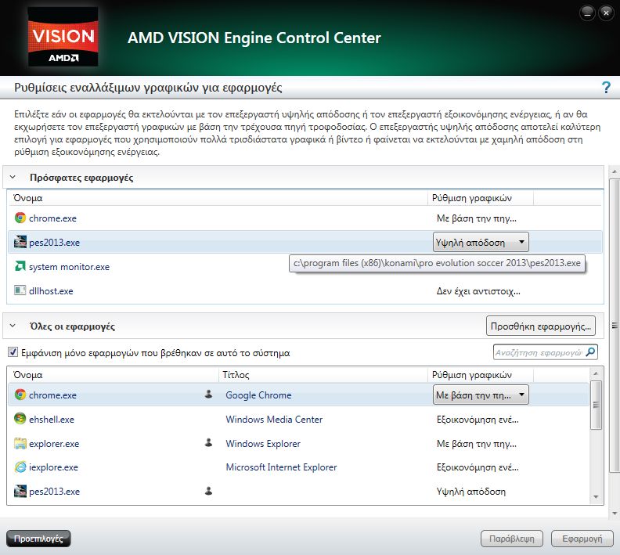Open help via the question mark icon

point(606,87)
